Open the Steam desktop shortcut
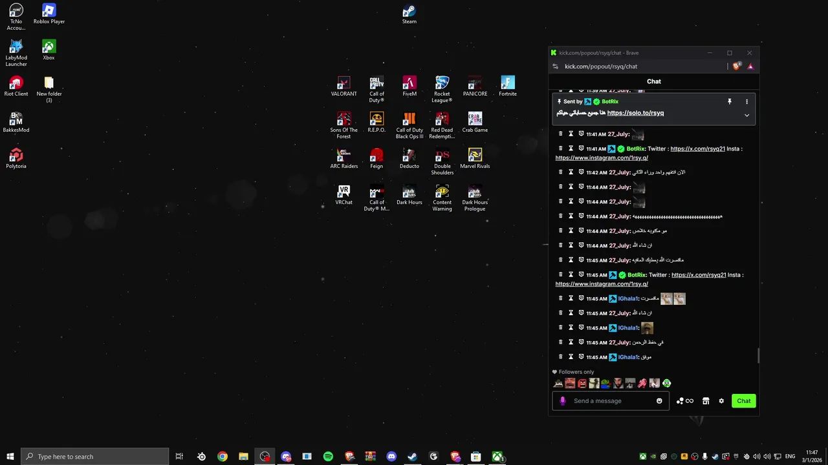This screenshot has height=465, width=828. (409, 15)
